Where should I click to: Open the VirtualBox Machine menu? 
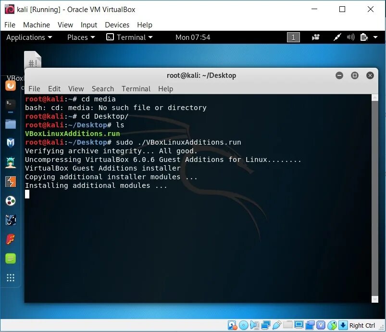37,25
